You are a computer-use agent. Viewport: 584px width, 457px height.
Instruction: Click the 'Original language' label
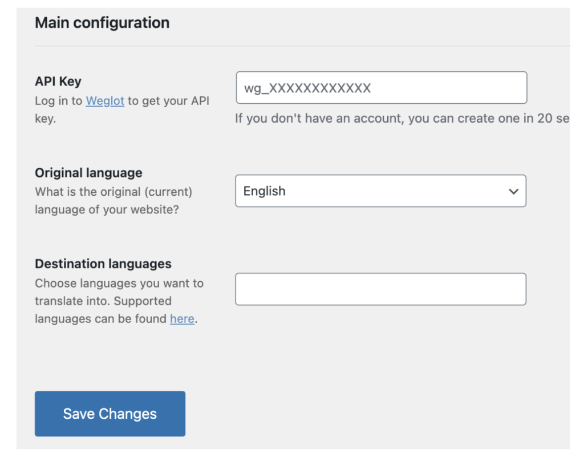(x=88, y=173)
